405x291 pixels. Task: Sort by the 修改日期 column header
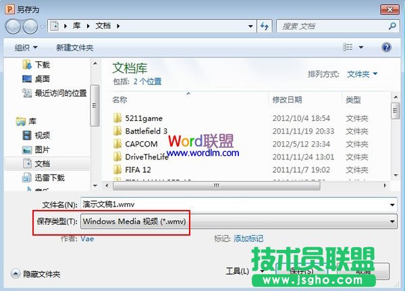click(288, 100)
